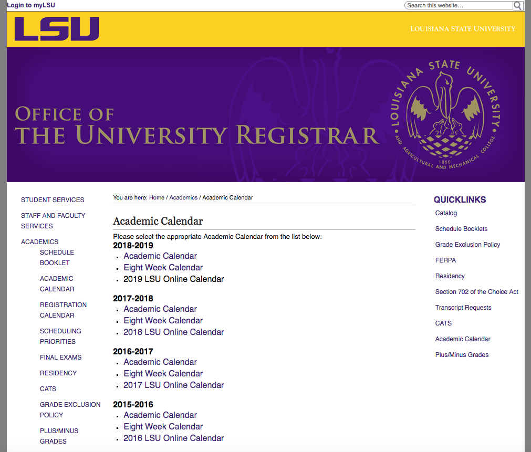Click the Louisiana State University seal
This screenshot has width=531, height=452.
click(x=445, y=115)
